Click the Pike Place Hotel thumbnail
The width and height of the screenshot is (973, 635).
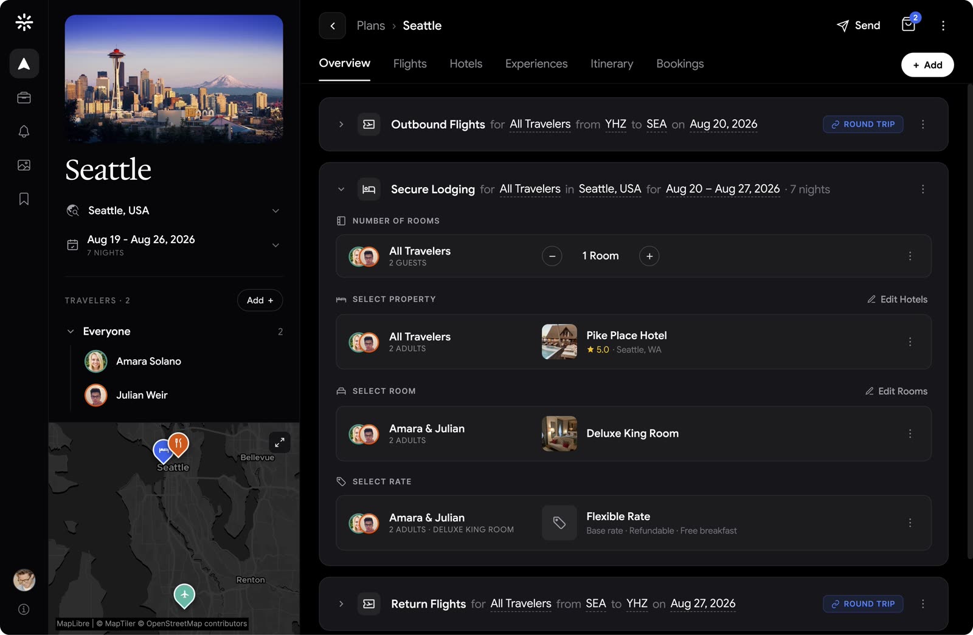tap(559, 342)
